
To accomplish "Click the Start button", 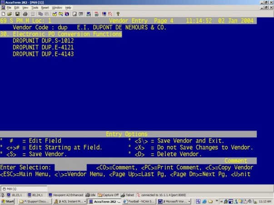I will click(x=8, y=201).
